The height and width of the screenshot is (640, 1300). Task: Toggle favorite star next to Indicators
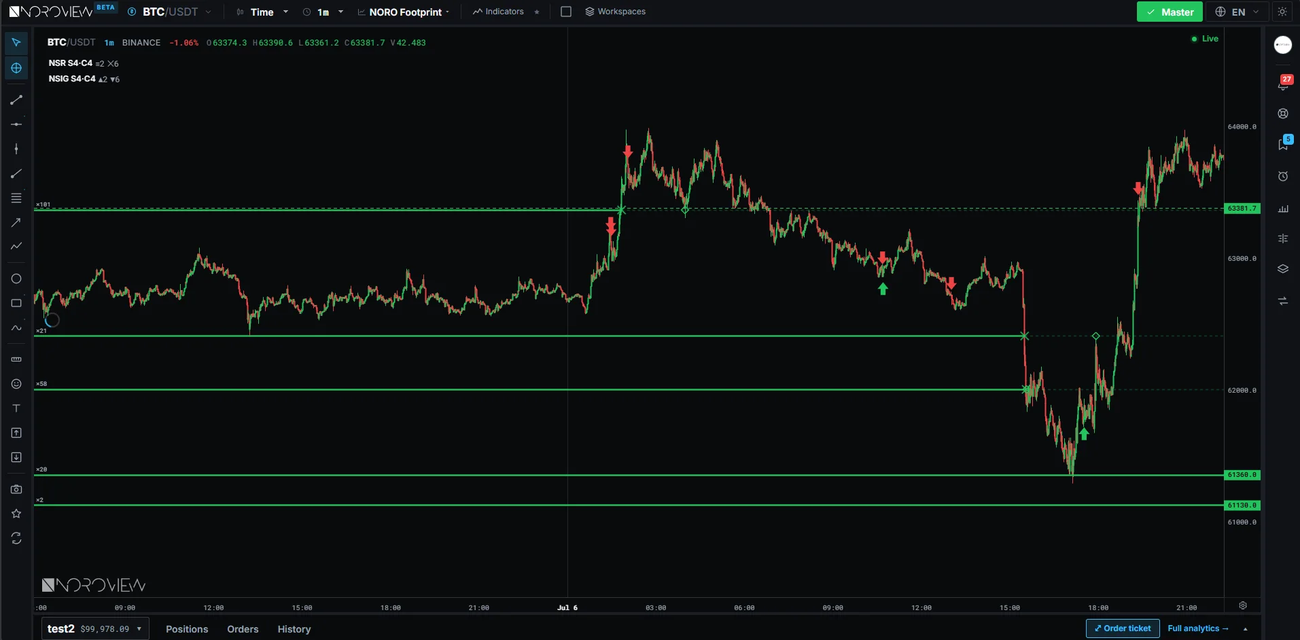click(x=537, y=12)
